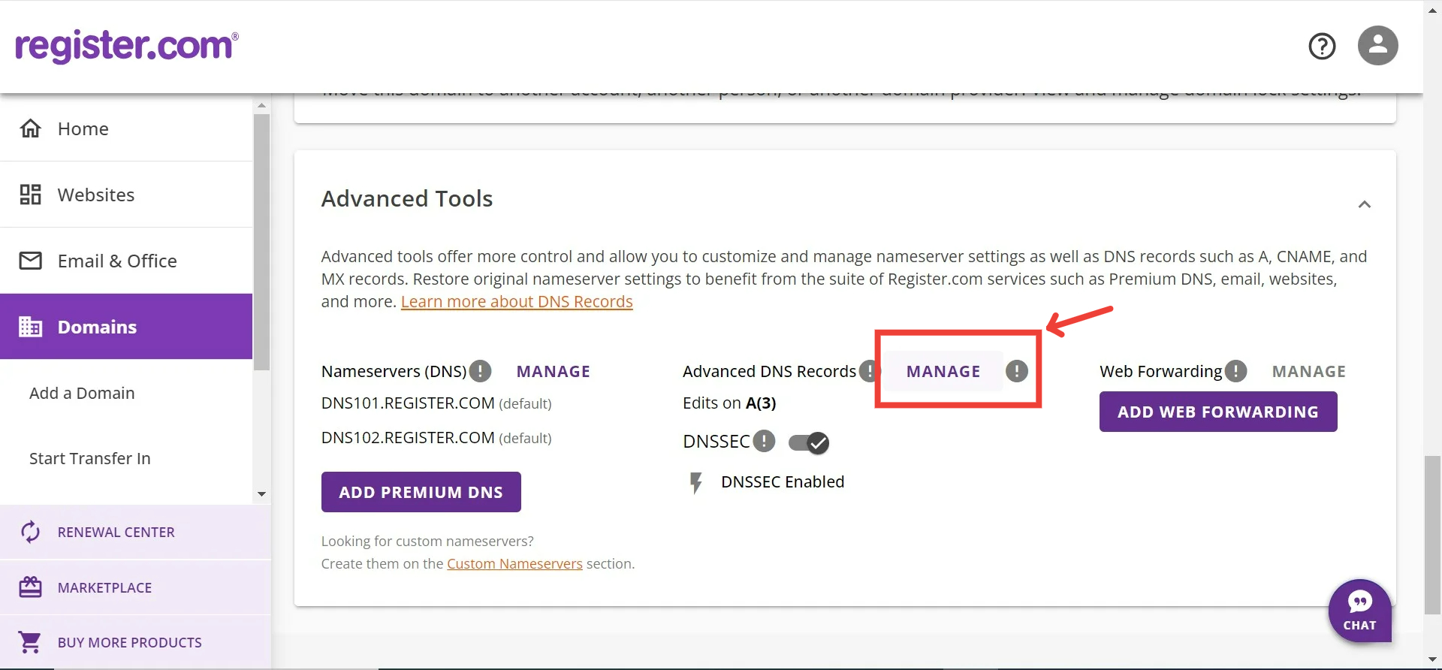The height and width of the screenshot is (670, 1442).
Task: Click the DNSSEC Enabled lightning bolt icon
Action: (696, 482)
